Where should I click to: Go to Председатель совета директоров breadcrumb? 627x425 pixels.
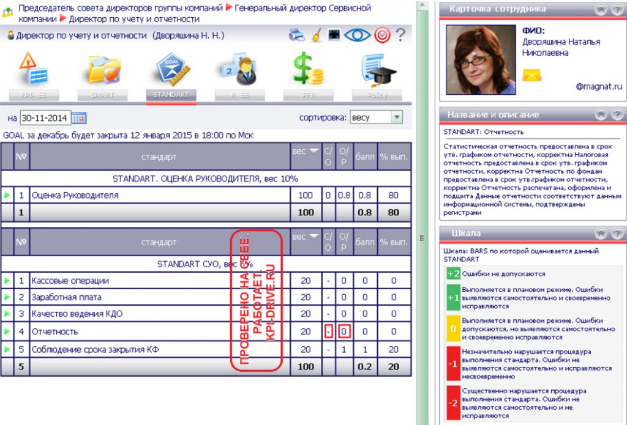121,7
